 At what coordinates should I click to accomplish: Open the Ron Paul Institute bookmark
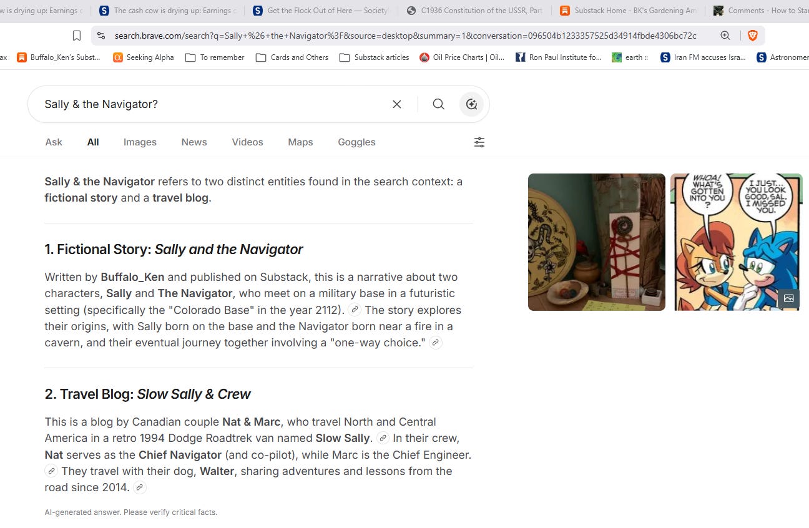559,57
